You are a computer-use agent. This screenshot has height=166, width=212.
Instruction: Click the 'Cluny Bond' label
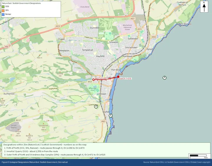(85, 7)
